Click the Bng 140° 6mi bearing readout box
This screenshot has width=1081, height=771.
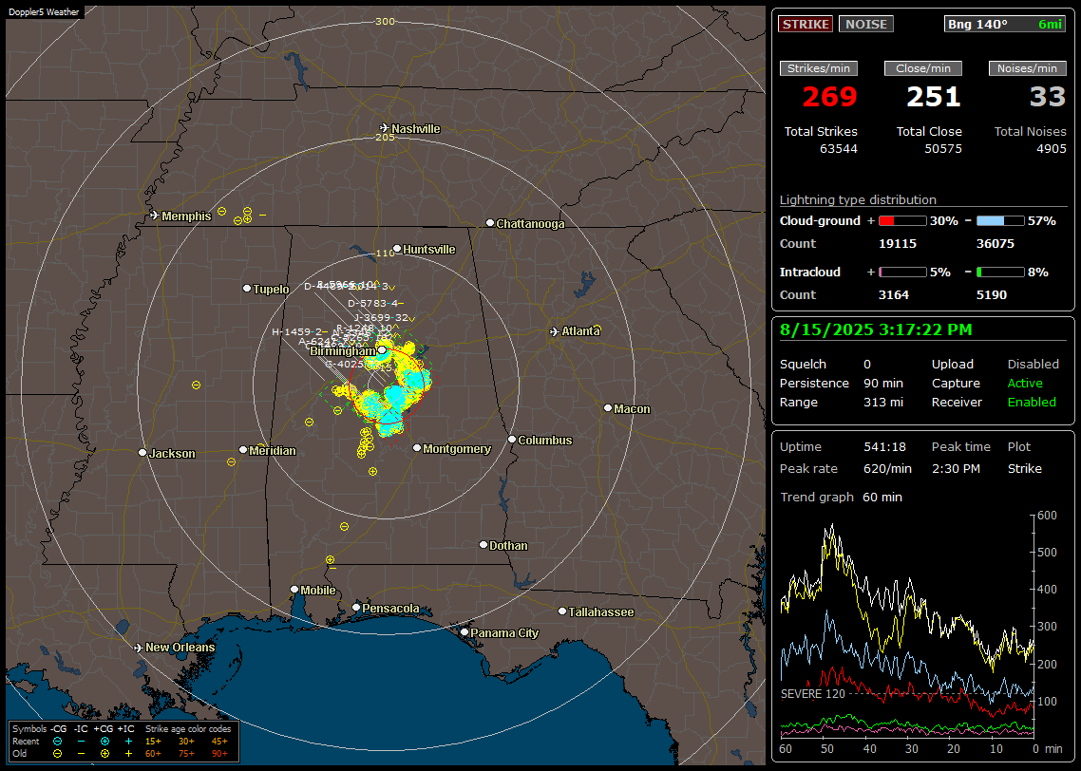1005,24
